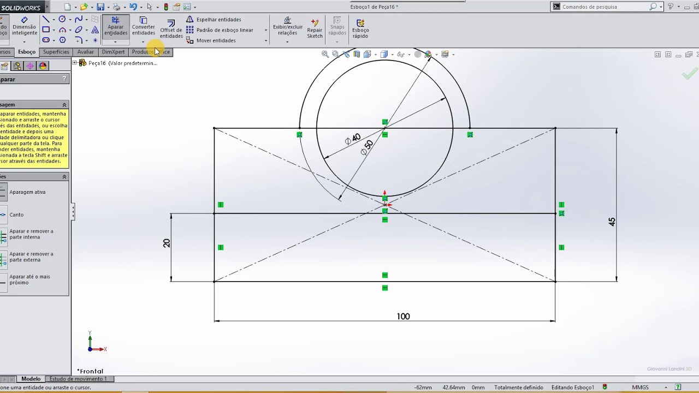The width and height of the screenshot is (699, 393).
Task: Select the Corner Rectangle tool
Action: point(46,29)
